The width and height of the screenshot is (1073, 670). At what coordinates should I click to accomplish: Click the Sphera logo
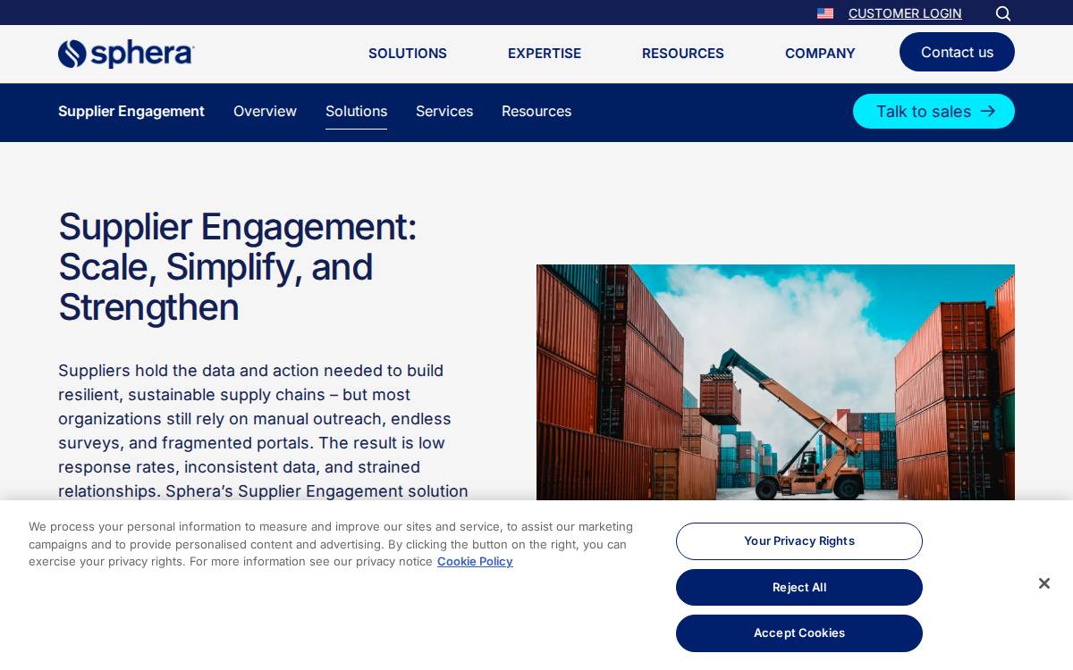(126, 54)
